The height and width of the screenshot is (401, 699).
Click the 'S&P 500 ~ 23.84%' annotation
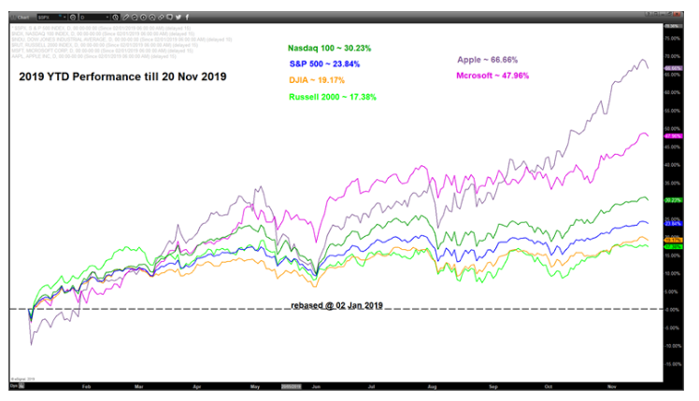click(324, 64)
